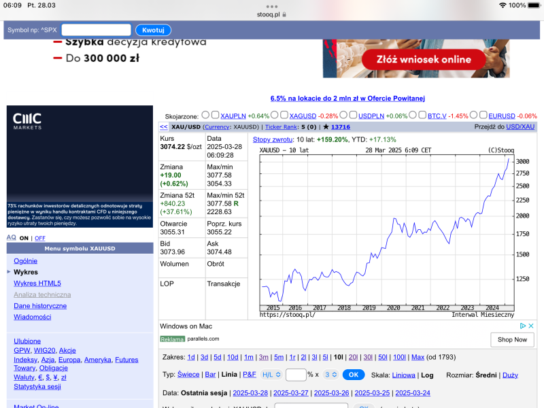Select radio button next to XAUPLN
The width and height of the screenshot is (544, 408).
coord(205,115)
